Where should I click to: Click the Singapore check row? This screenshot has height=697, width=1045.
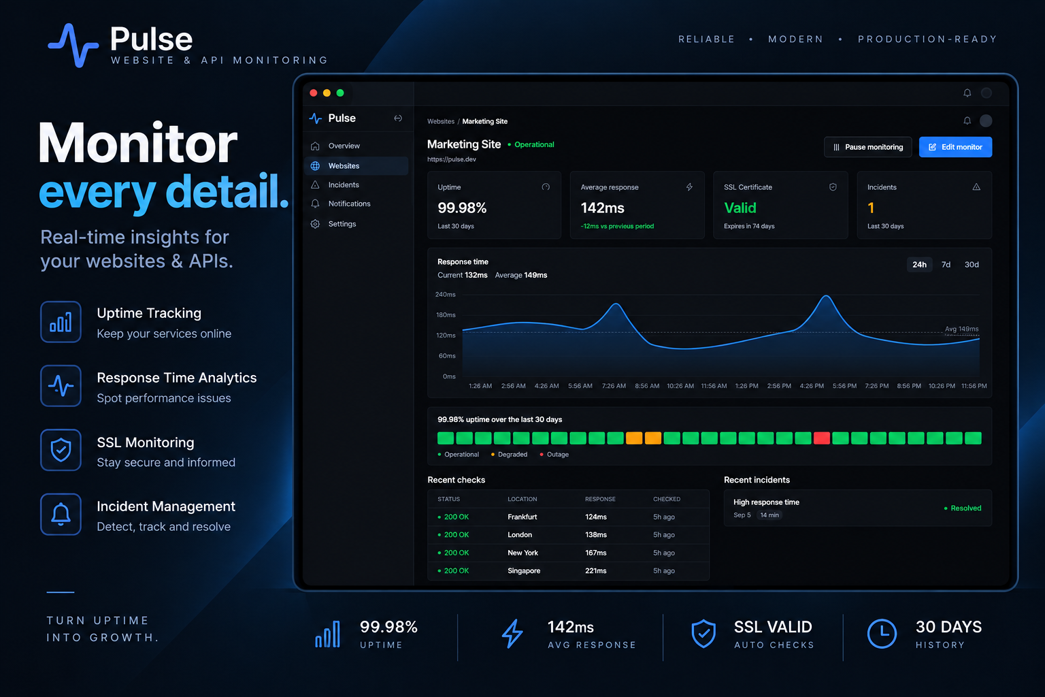pos(568,571)
